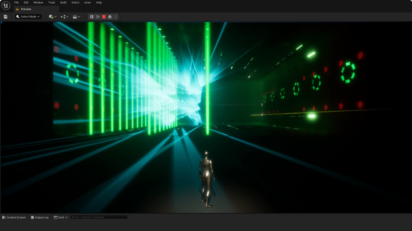Advance a single frame with the frame skip button
Screen dimensions: 412x231
tap(98, 17)
